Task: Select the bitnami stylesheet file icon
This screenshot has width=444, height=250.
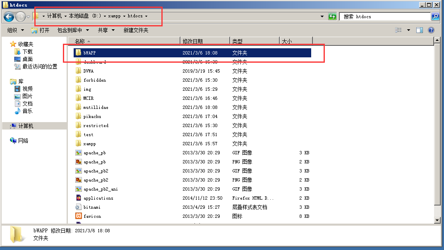Action: [79, 207]
